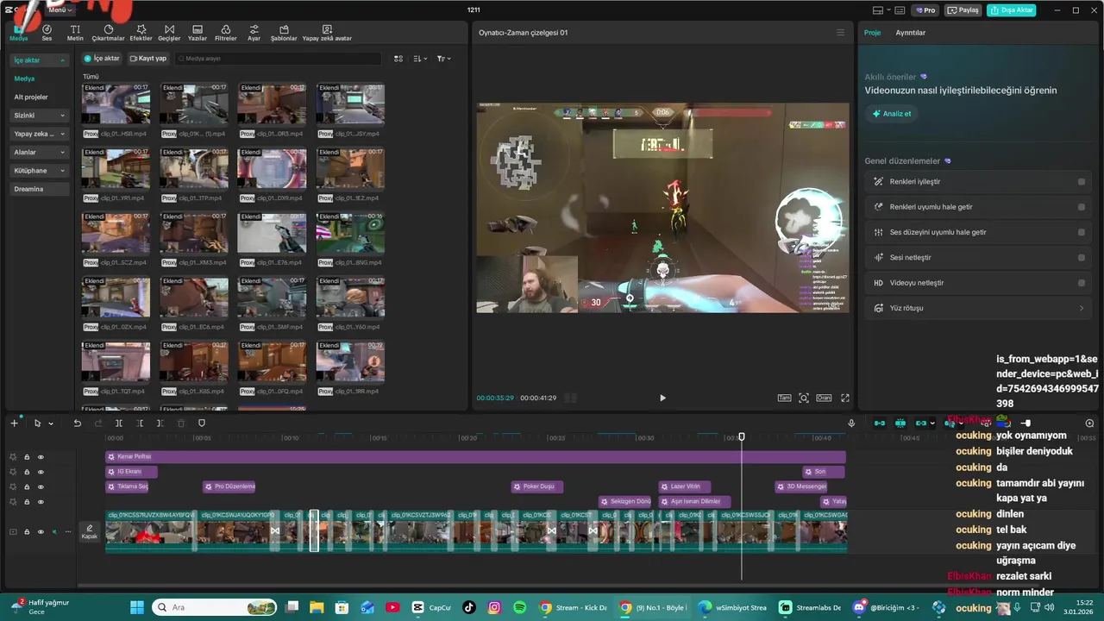The width and height of the screenshot is (1104, 621).
Task: Switch to the Proje tab
Action: (x=872, y=33)
